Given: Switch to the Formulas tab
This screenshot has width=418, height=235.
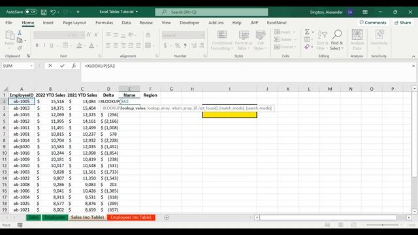Looking at the screenshot, I should [104, 23].
